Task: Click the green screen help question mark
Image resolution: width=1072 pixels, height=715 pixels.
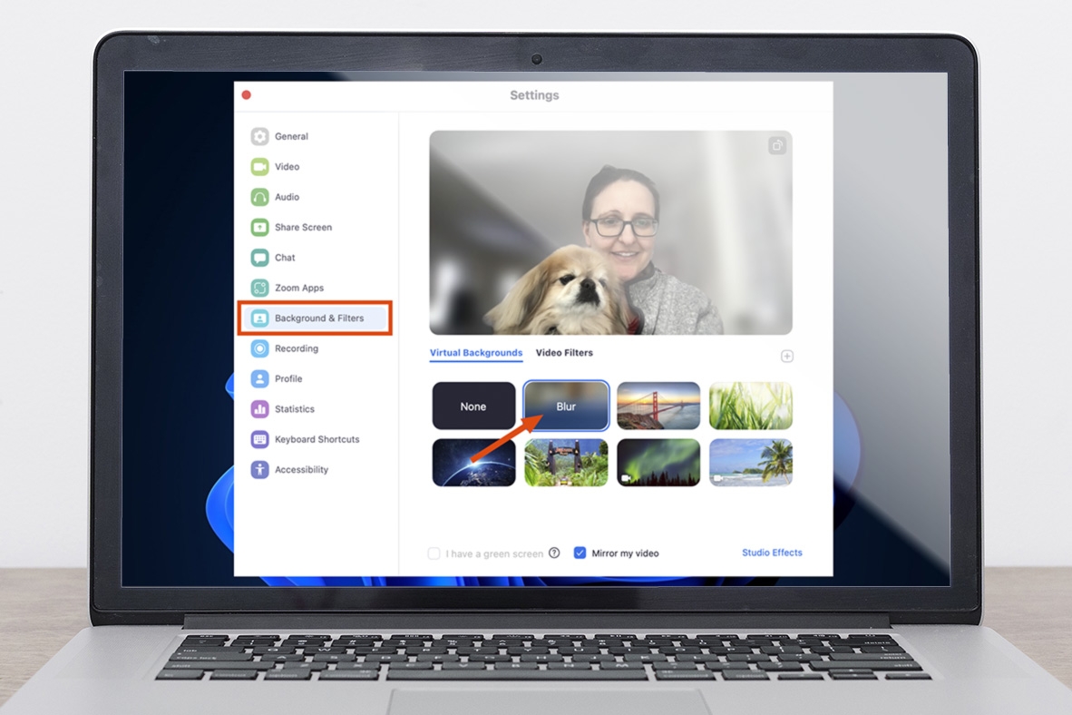Action: coord(553,553)
